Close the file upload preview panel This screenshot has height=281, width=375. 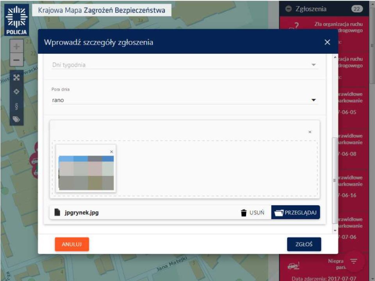(x=310, y=132)
